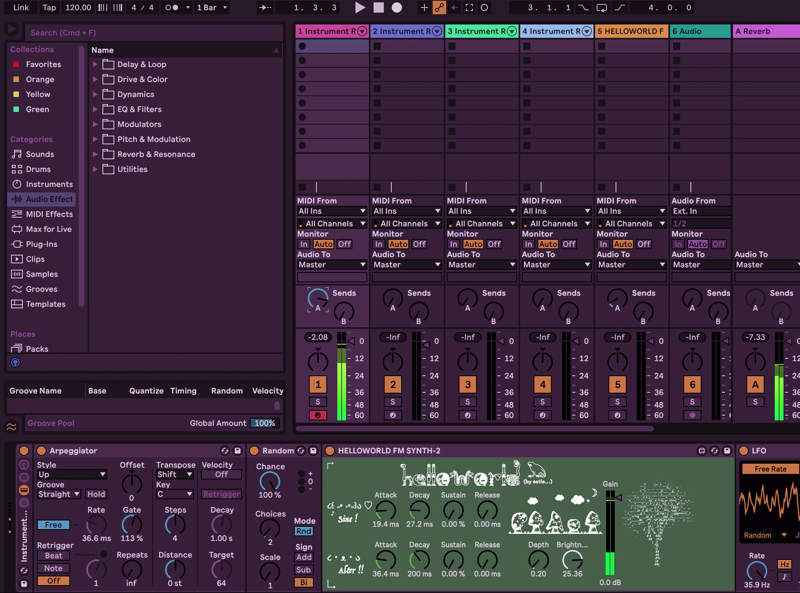Image resolution: width=800 pixels, height=593 pixels.
Task: Click the Arrangement Record circle button
Action: click(x=397, y=7)
